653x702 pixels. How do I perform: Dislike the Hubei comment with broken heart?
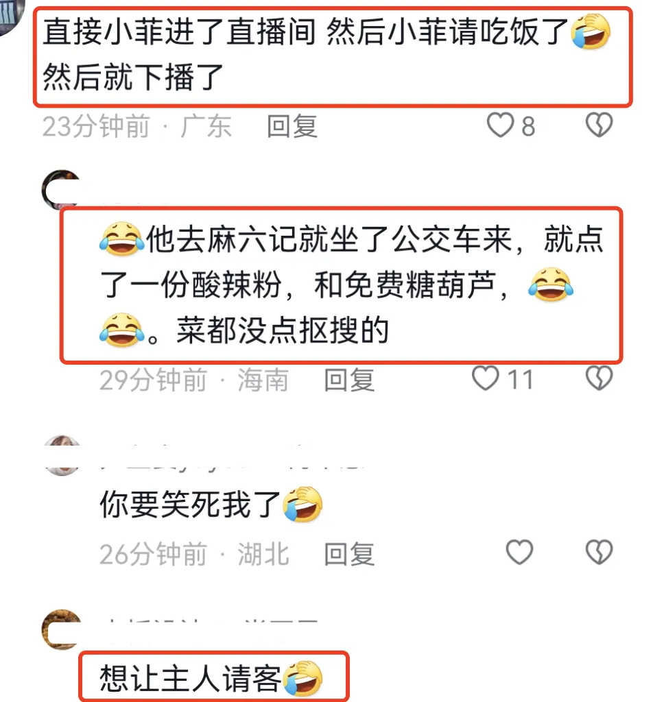click(599, 552)
